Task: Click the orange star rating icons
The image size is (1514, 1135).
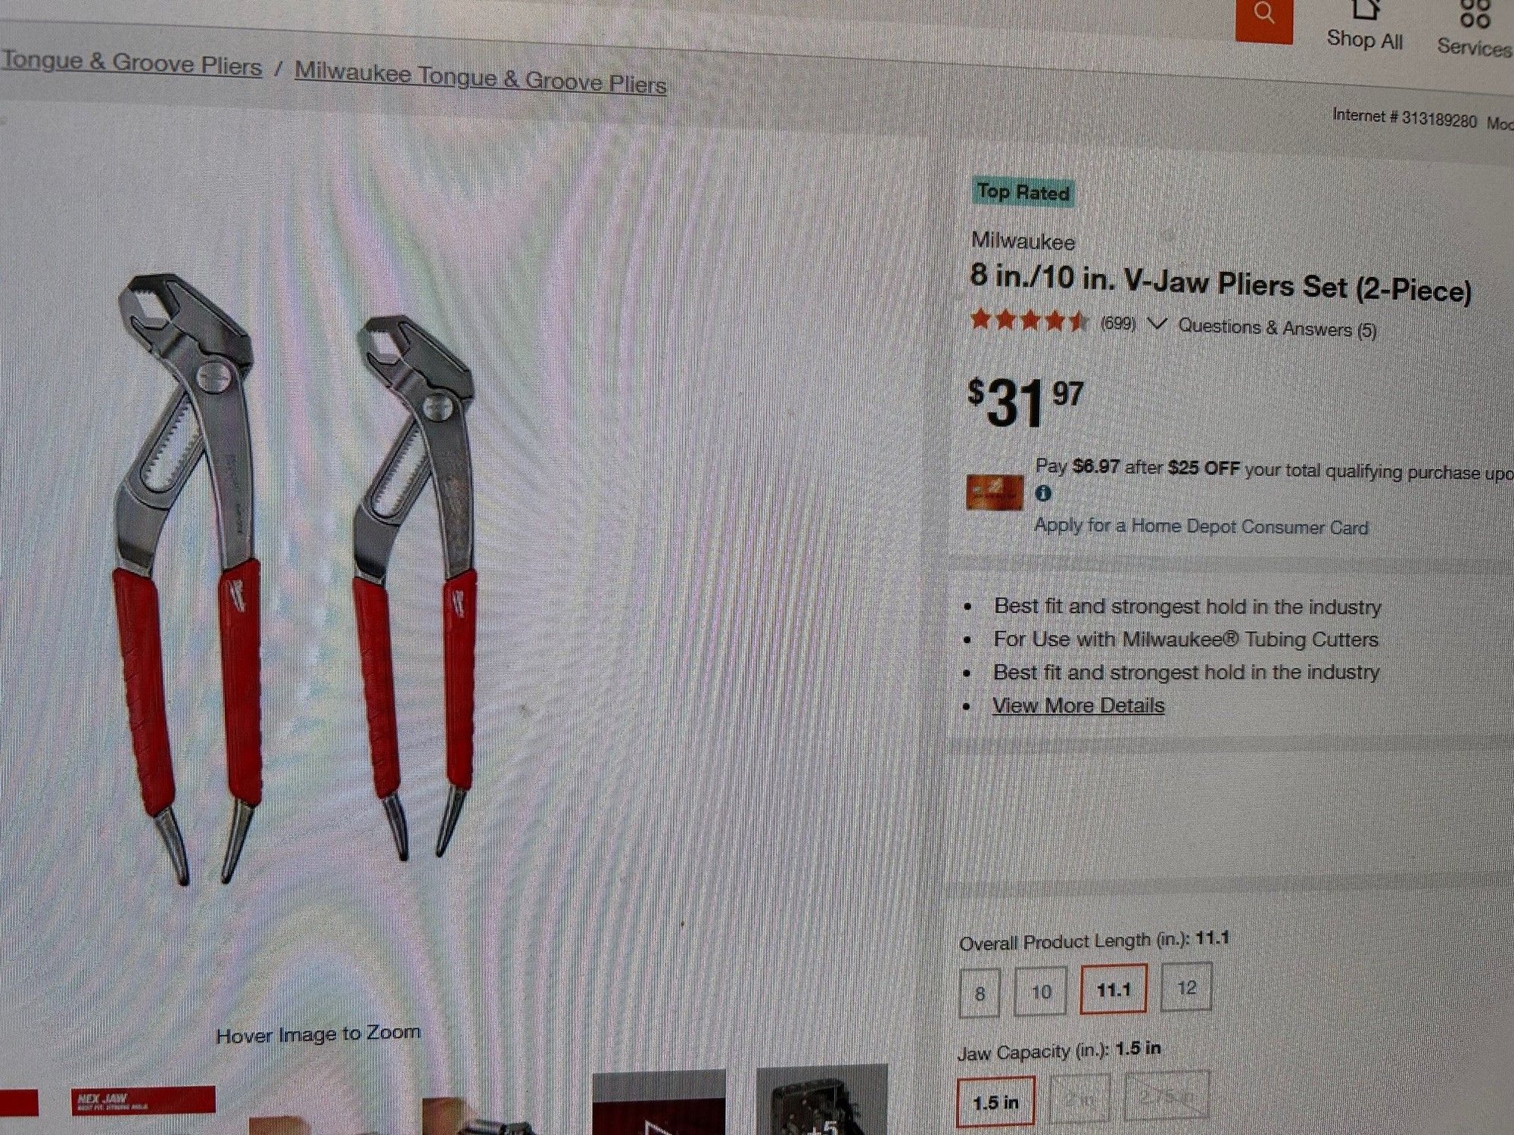Action: click(1030, 321)
